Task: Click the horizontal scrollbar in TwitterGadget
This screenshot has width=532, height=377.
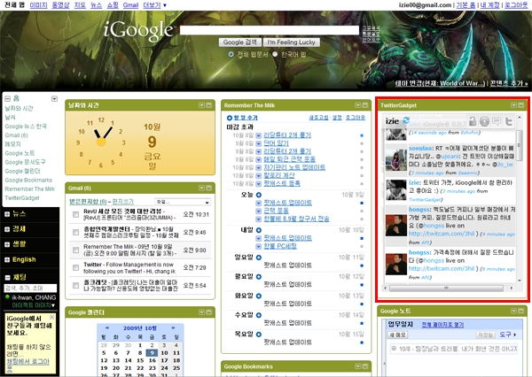Action: pos(443,289)
